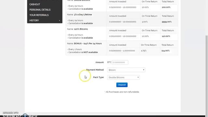Open the Pack Type dropdown showing Double Bitcoins
This screenshot has width=208, height=117.
[123, 77]
